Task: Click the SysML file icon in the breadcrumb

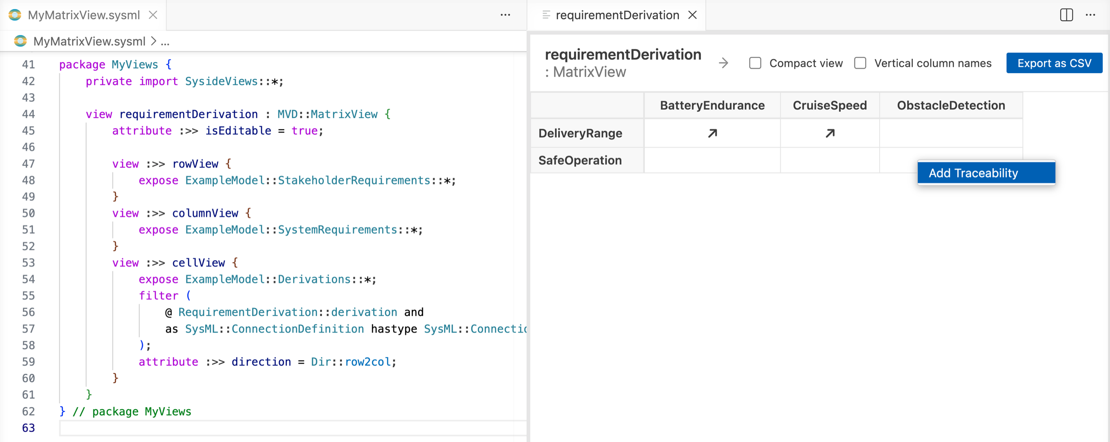Action: pos(20,41)
